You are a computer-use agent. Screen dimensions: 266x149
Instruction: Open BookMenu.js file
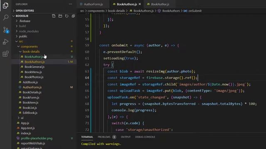(33, 72)
